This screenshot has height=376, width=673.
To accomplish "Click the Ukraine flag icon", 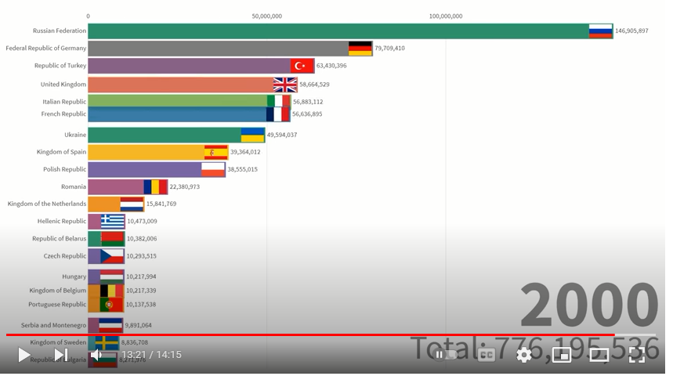I will tap(252, 135).
